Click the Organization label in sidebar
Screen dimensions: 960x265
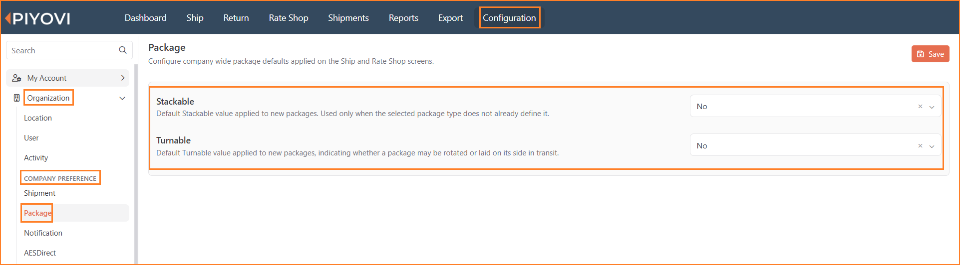48,98
